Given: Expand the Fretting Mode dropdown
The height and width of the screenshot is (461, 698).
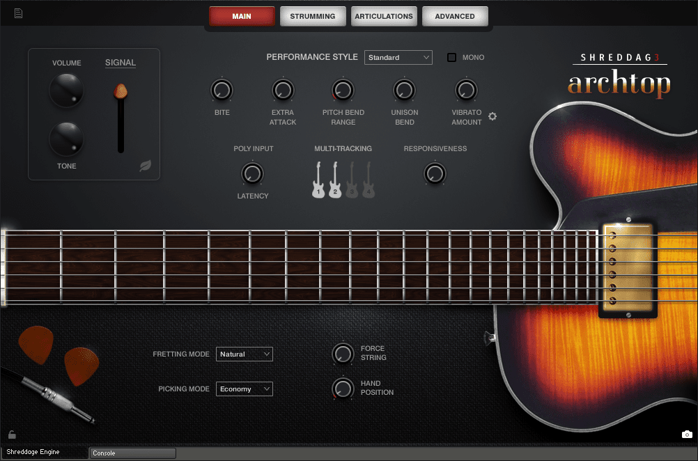Looking at the screenshot, I should pyautogui.click(x=244, y=354).
